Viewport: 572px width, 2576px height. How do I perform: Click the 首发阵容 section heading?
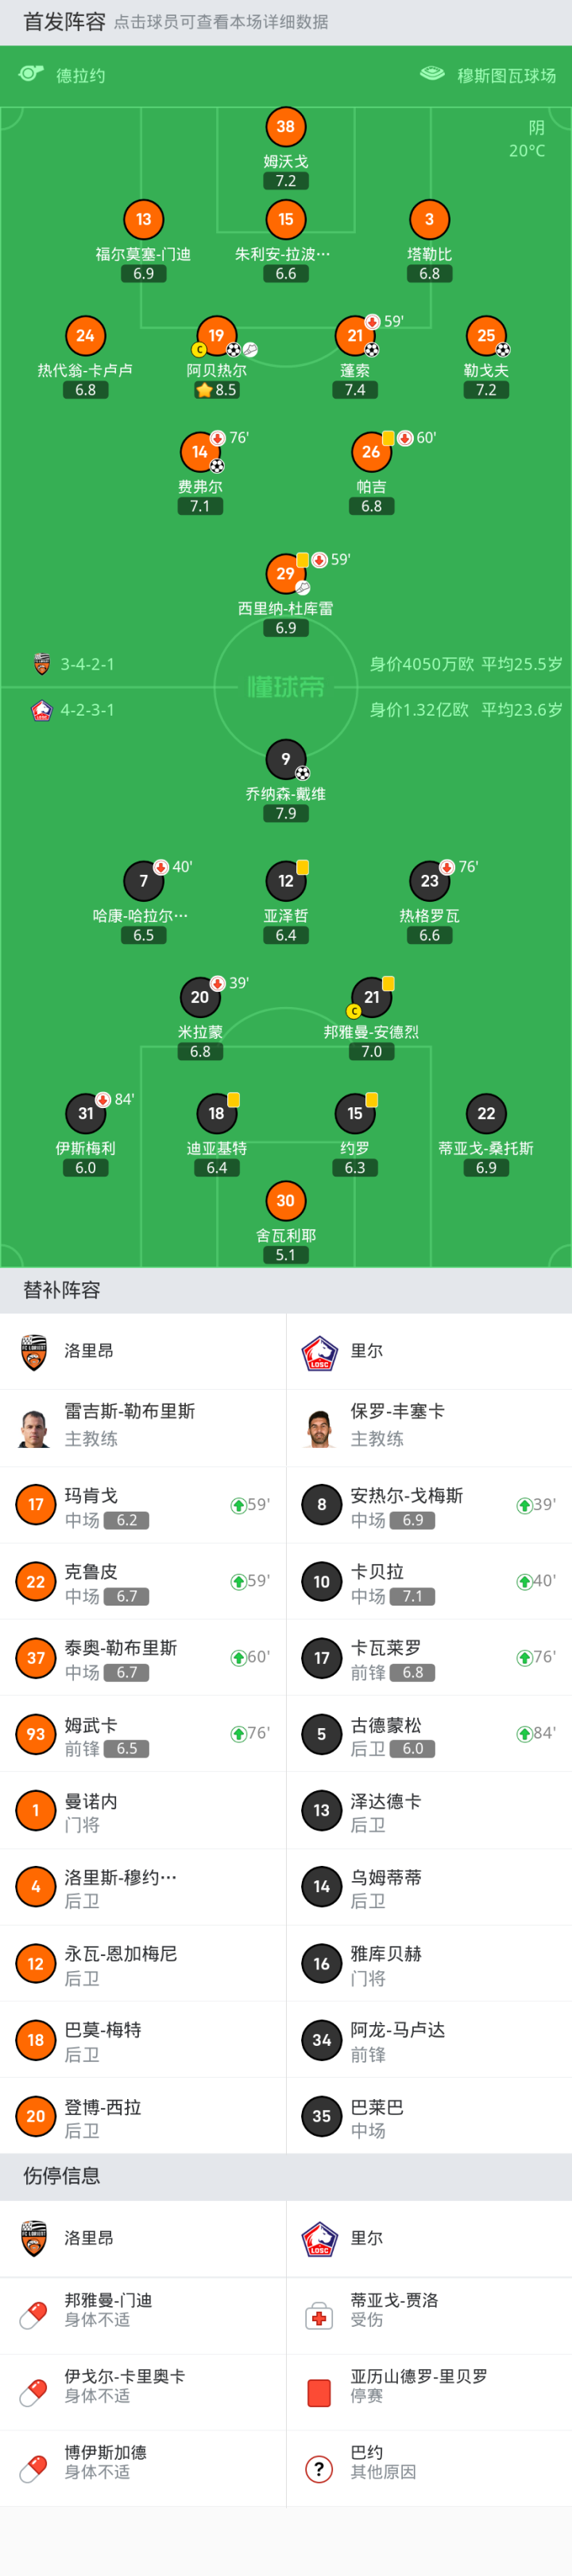pos(64,22)
